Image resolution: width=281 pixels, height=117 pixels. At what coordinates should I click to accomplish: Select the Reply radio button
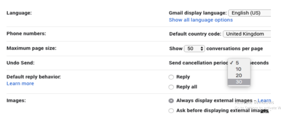tap(171, 77)
